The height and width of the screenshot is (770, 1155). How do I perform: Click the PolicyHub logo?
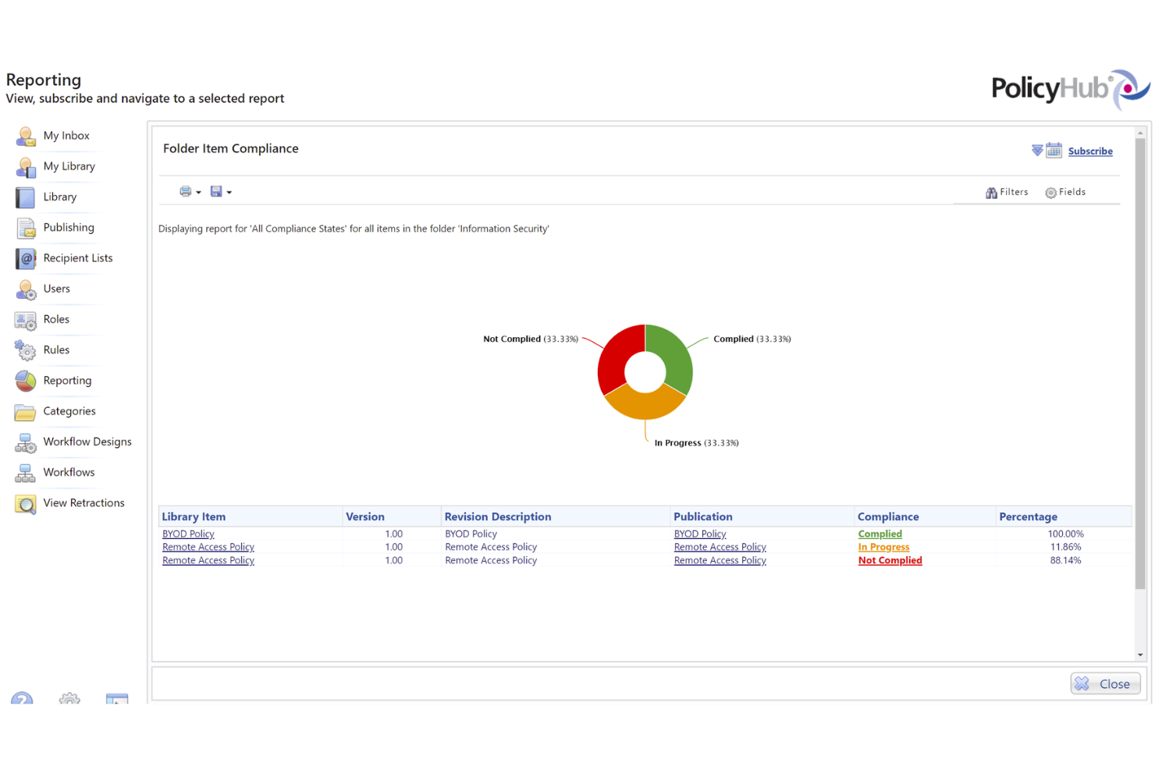[x=1070, y=89]
